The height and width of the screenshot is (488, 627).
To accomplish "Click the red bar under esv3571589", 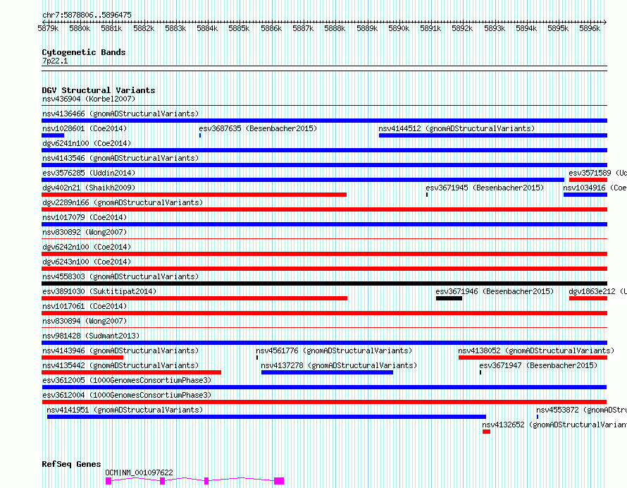I will click(x=588, y=180).
